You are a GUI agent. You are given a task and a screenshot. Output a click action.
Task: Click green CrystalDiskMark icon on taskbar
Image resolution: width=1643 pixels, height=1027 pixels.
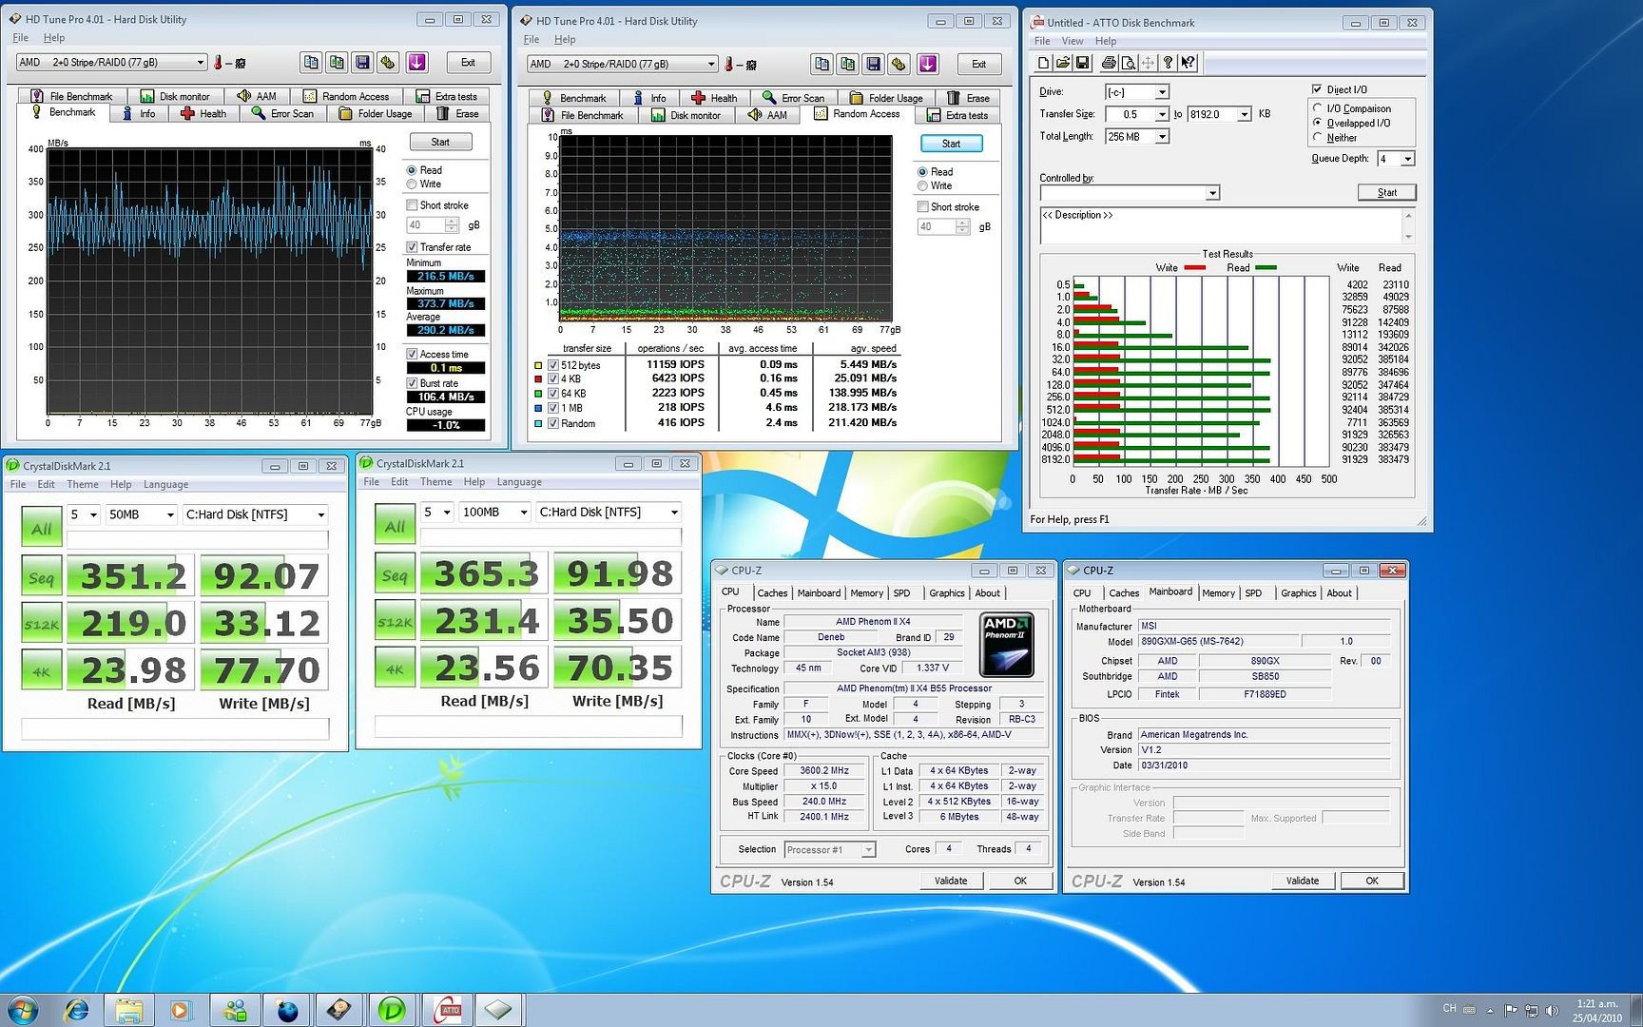coord(392,1010)
